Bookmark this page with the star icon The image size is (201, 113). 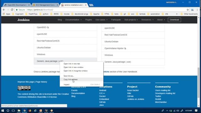pos(188,10)
